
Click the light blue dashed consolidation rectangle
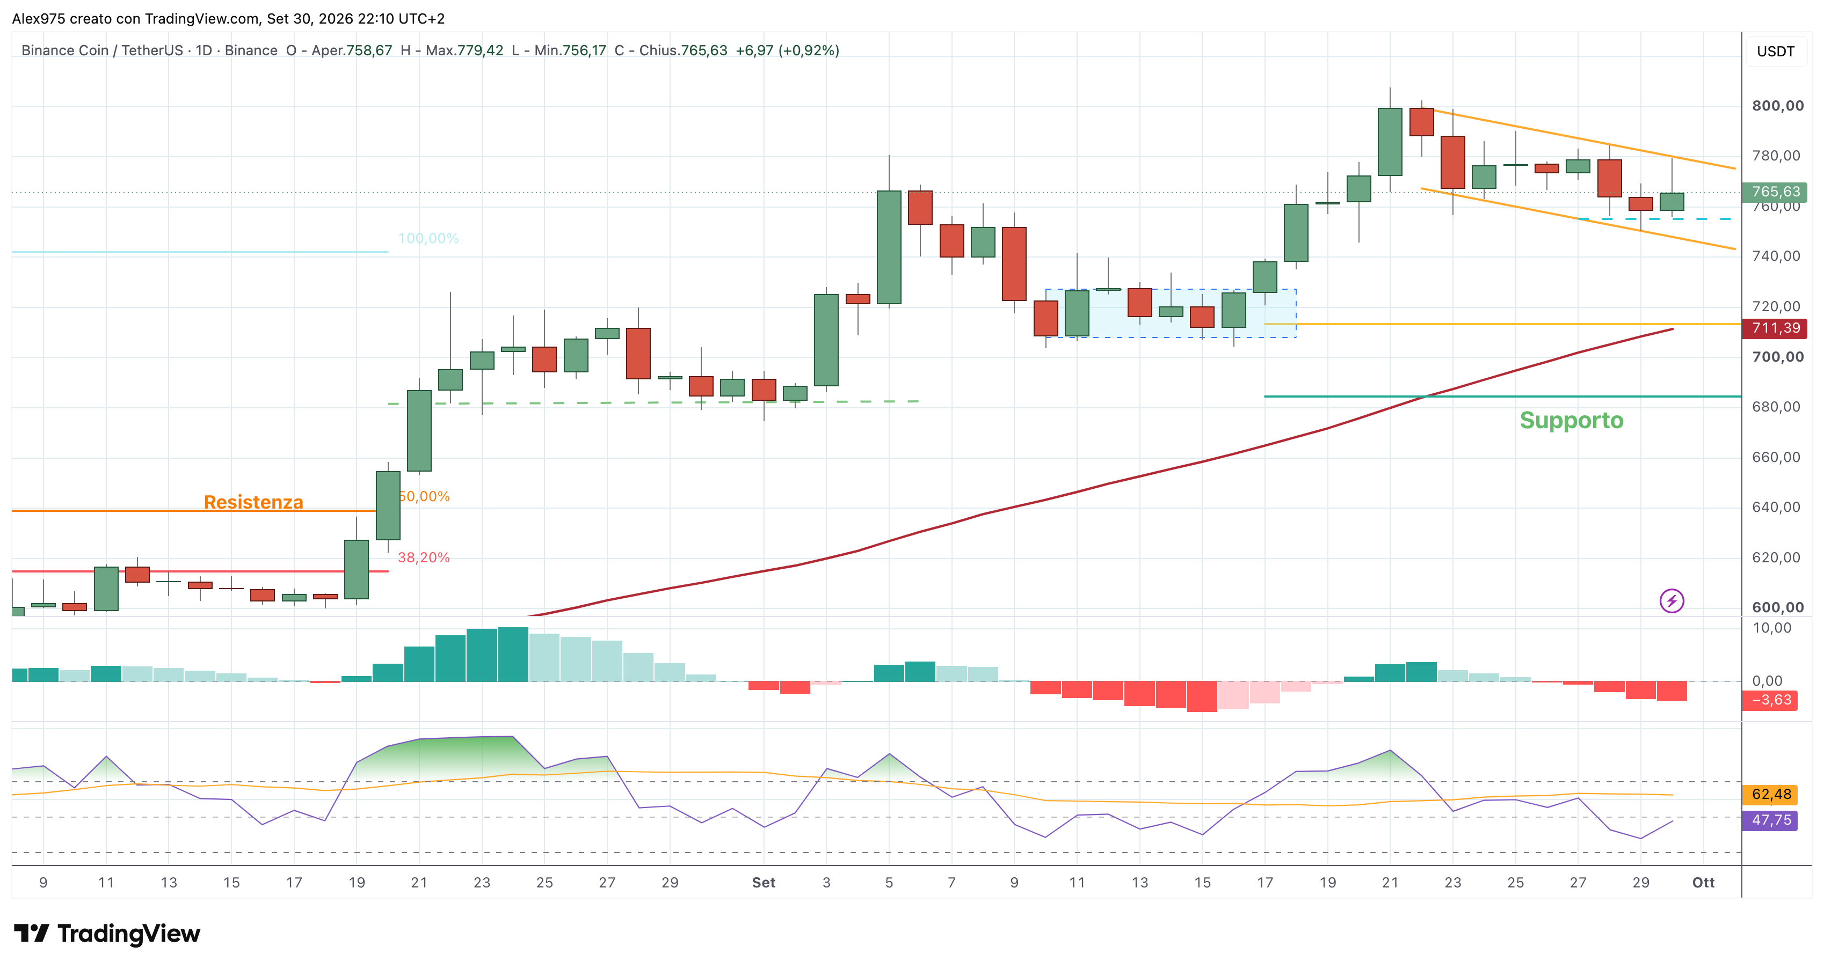click(1171, 313)
